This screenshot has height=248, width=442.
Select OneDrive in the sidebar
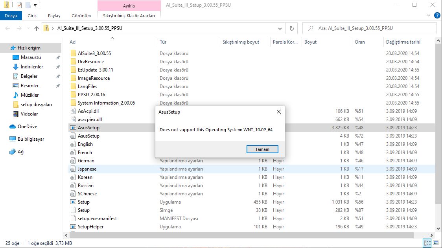coord(27,127)
